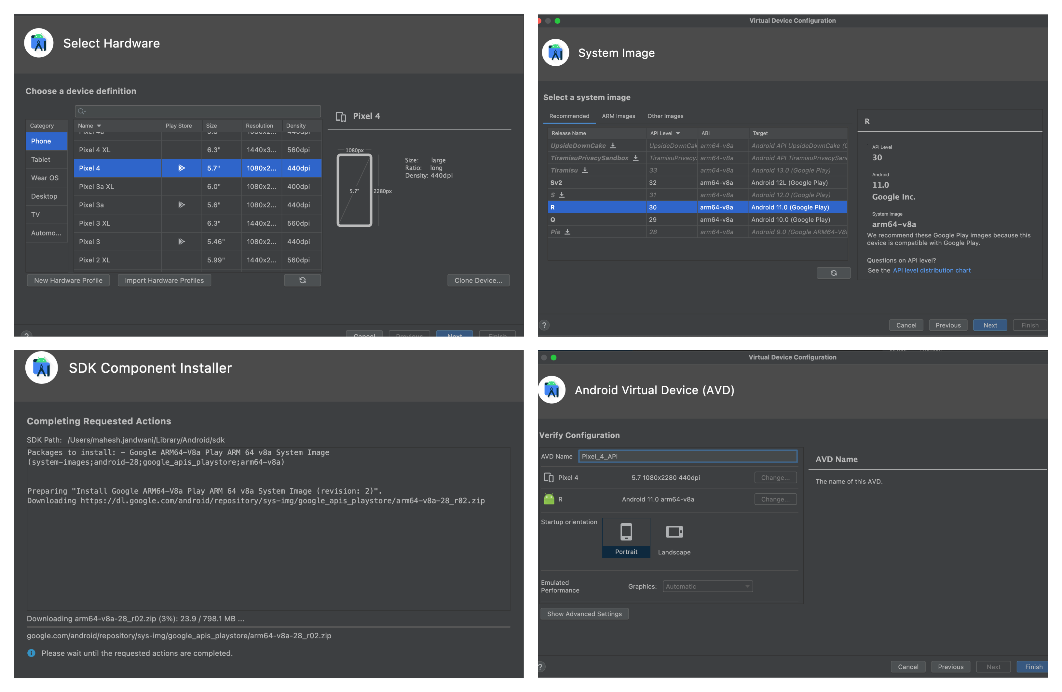Click download icon next to Tiramisu
This screenshot has width=1062, height=692.
[x=585, y=170]
